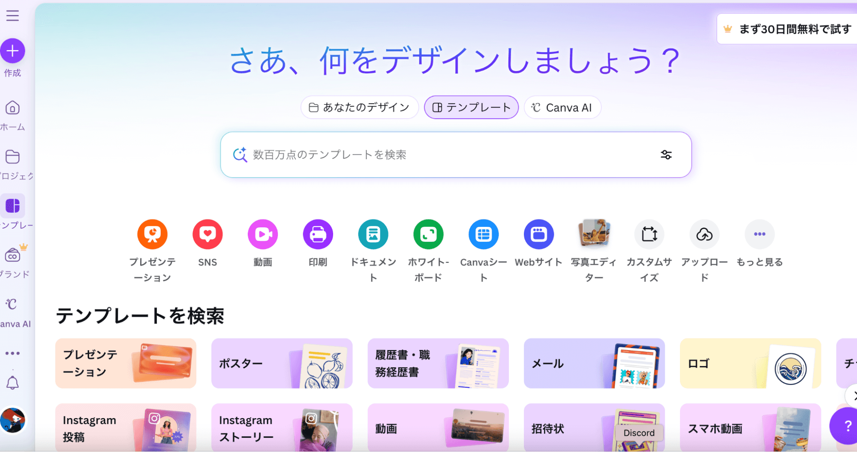Switch to the Canva AI tab
This screenshot has width=857, height=452.
(562, 107)
